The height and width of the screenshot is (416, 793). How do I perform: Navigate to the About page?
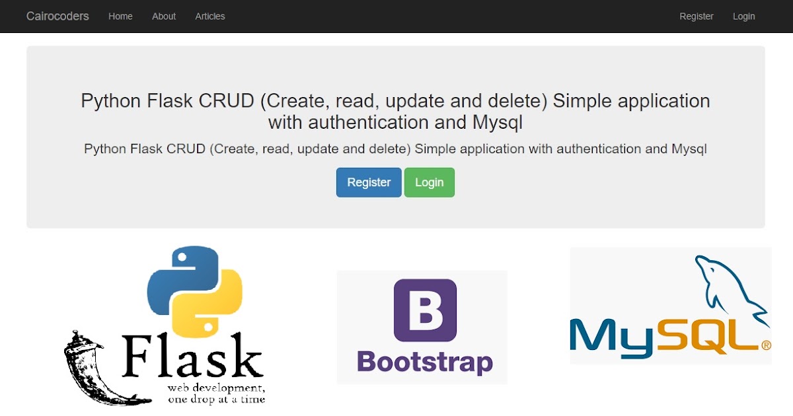click(x=163, y=16)
